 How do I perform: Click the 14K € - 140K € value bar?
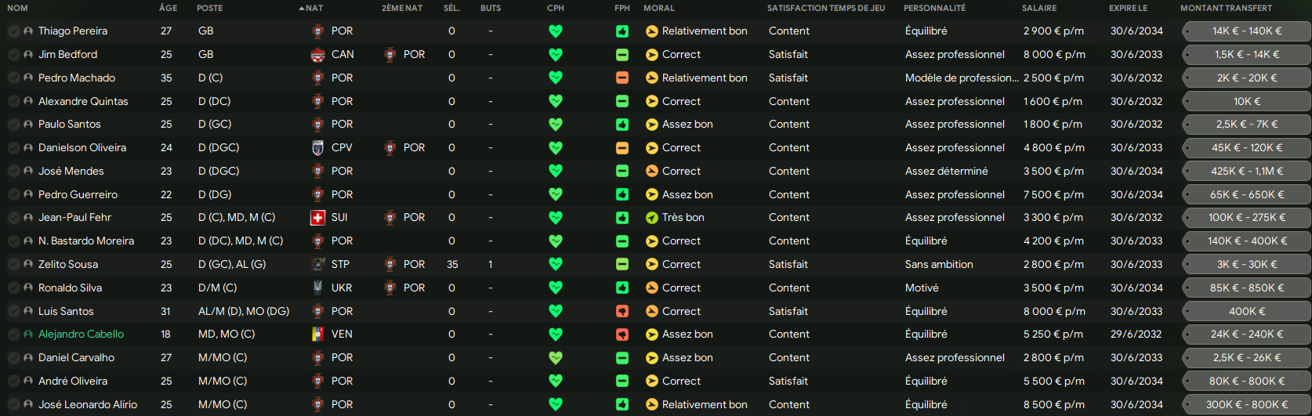pyautogui.click(x=1247, y=31)
